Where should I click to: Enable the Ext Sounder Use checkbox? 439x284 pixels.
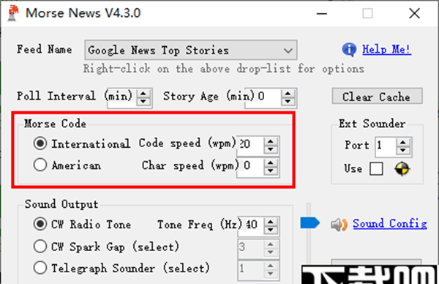coord(376,169)
